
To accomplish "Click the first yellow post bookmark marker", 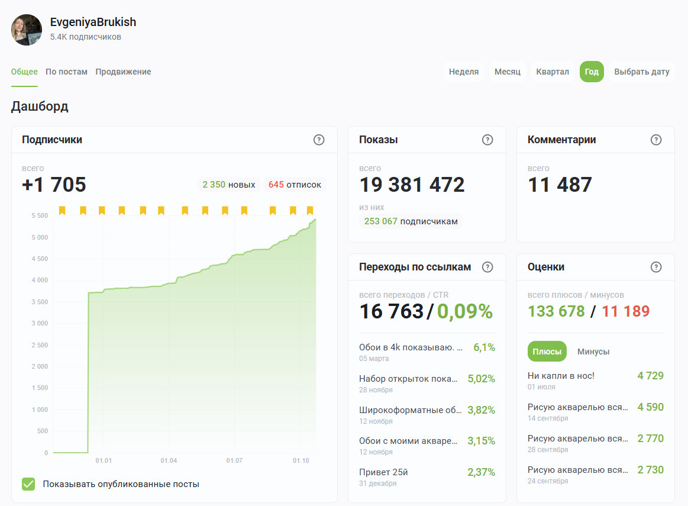I will (62, 210).
